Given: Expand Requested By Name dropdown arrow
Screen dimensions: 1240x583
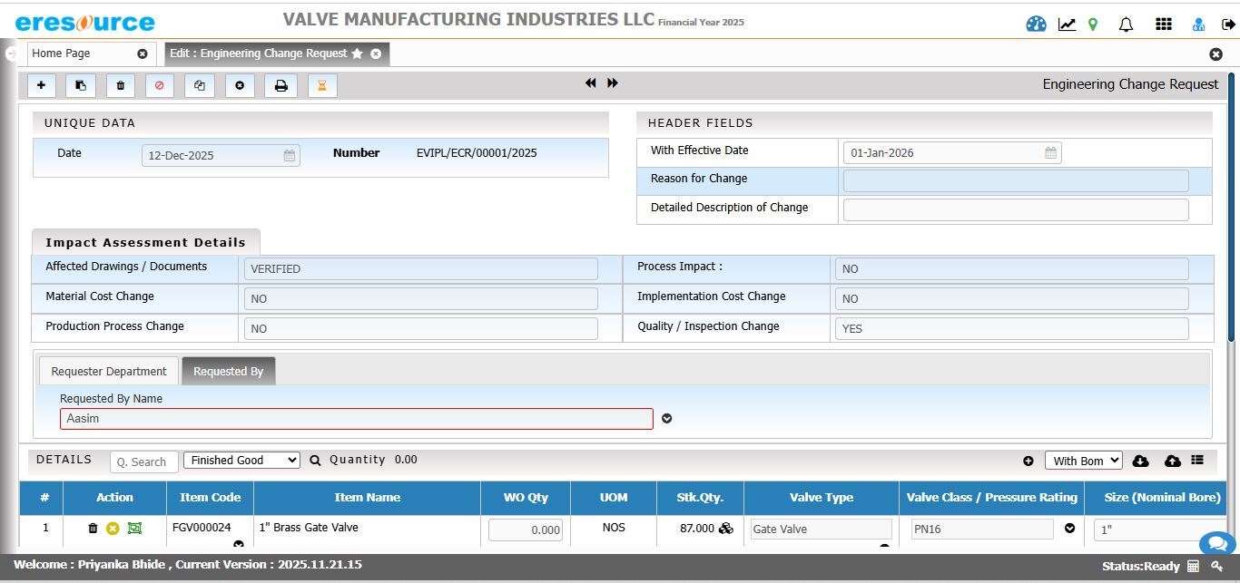Looking at the screenshot, I should pyautogui.click(x=666, y=418).
